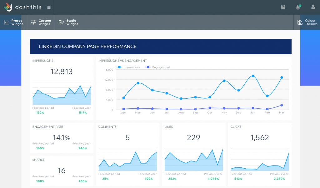Click Likes previous period 263%
The image size is (320, 188).
[172, 179]
